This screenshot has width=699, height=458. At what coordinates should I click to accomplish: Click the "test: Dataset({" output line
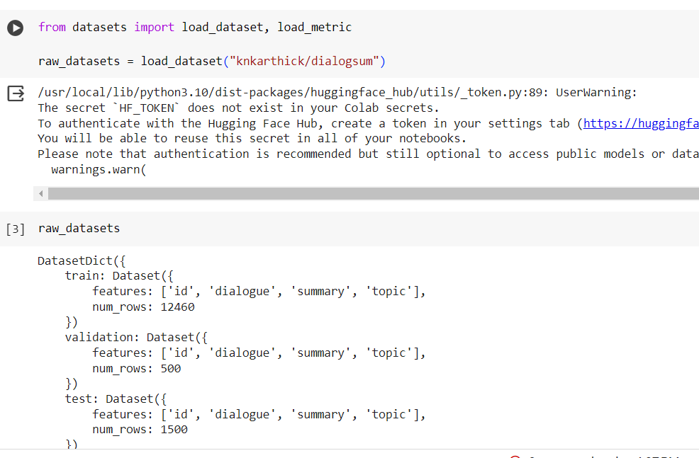click(x=116, y=399)
